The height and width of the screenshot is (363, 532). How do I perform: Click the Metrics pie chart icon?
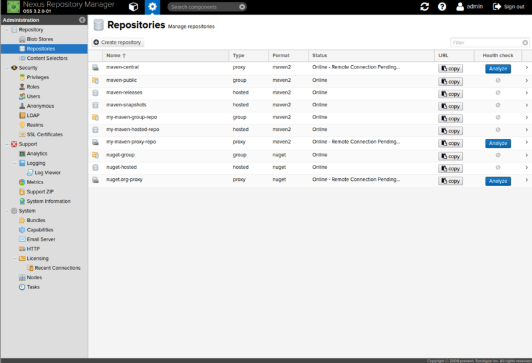click(x=22, y=182)
